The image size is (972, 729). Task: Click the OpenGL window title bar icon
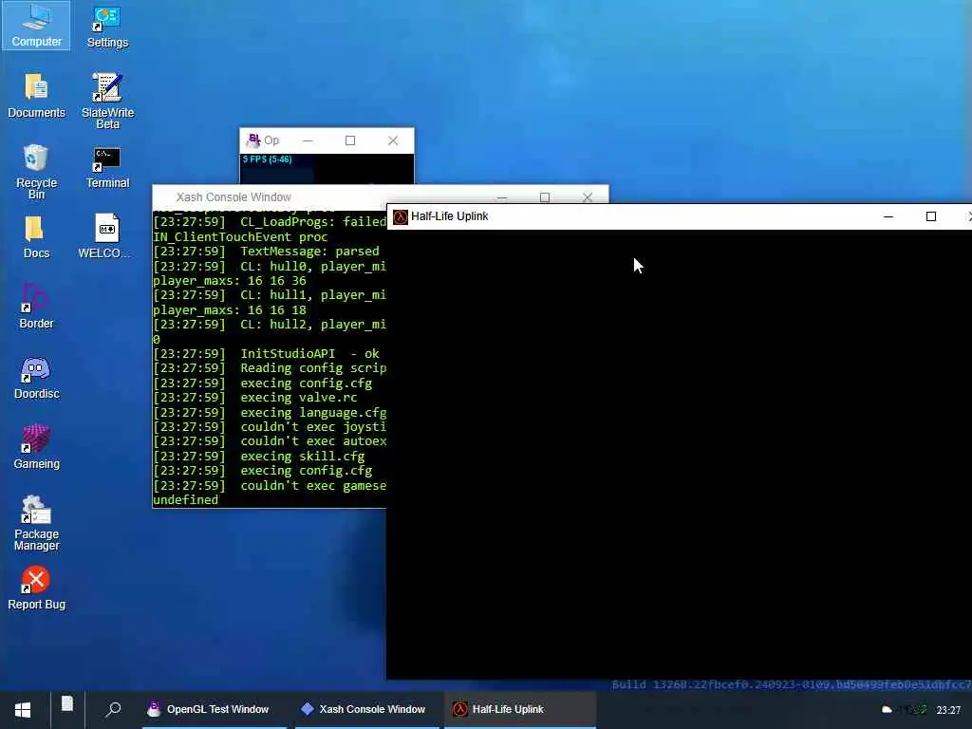[252, 140]
